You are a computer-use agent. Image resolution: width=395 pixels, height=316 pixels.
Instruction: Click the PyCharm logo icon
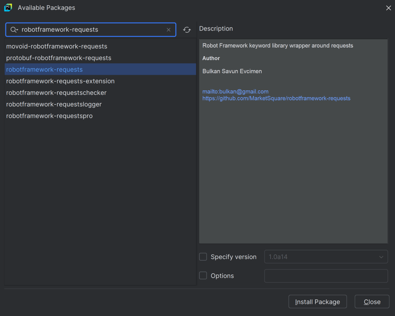8,8
